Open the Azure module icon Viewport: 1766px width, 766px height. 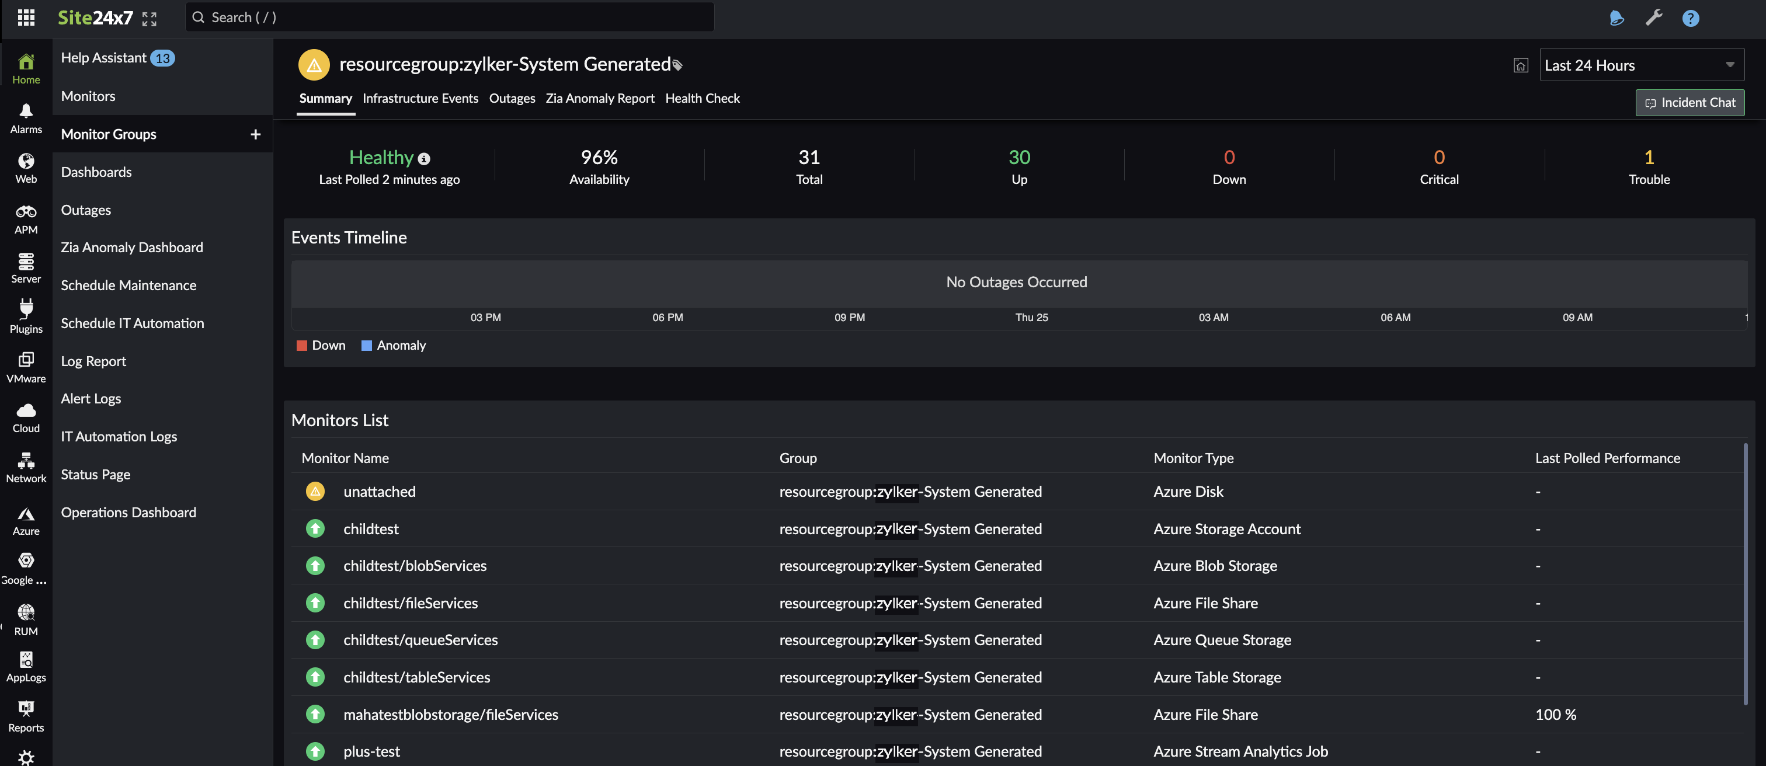pos(26,521)
